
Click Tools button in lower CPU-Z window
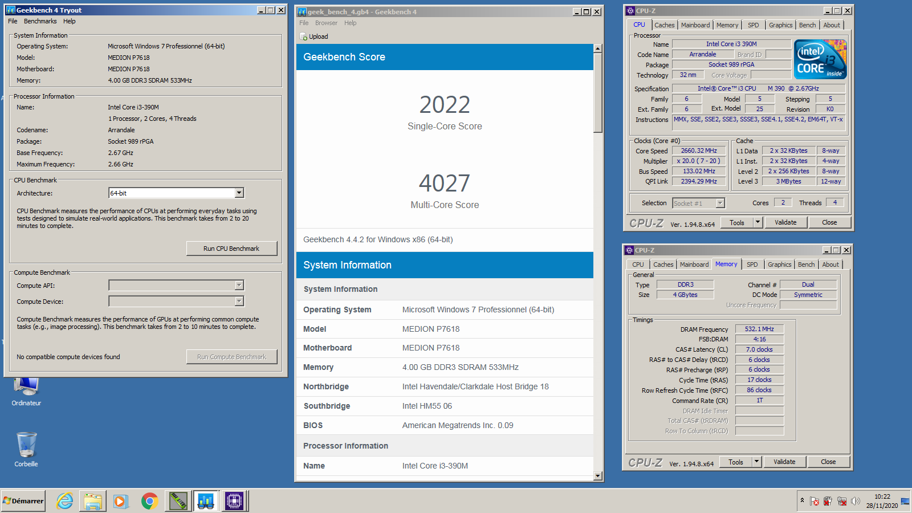(x=736, y=462)
